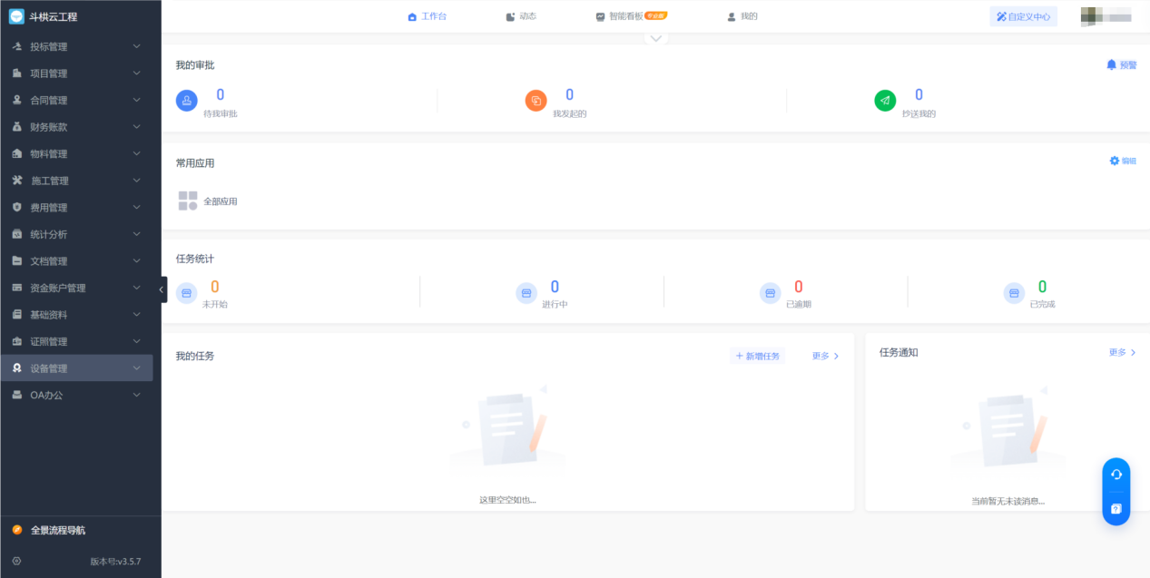The width and height of the screenshot is (1150, 578).
Task: Click the blue 待我审批 stamp icon
Action: (186, 101)
